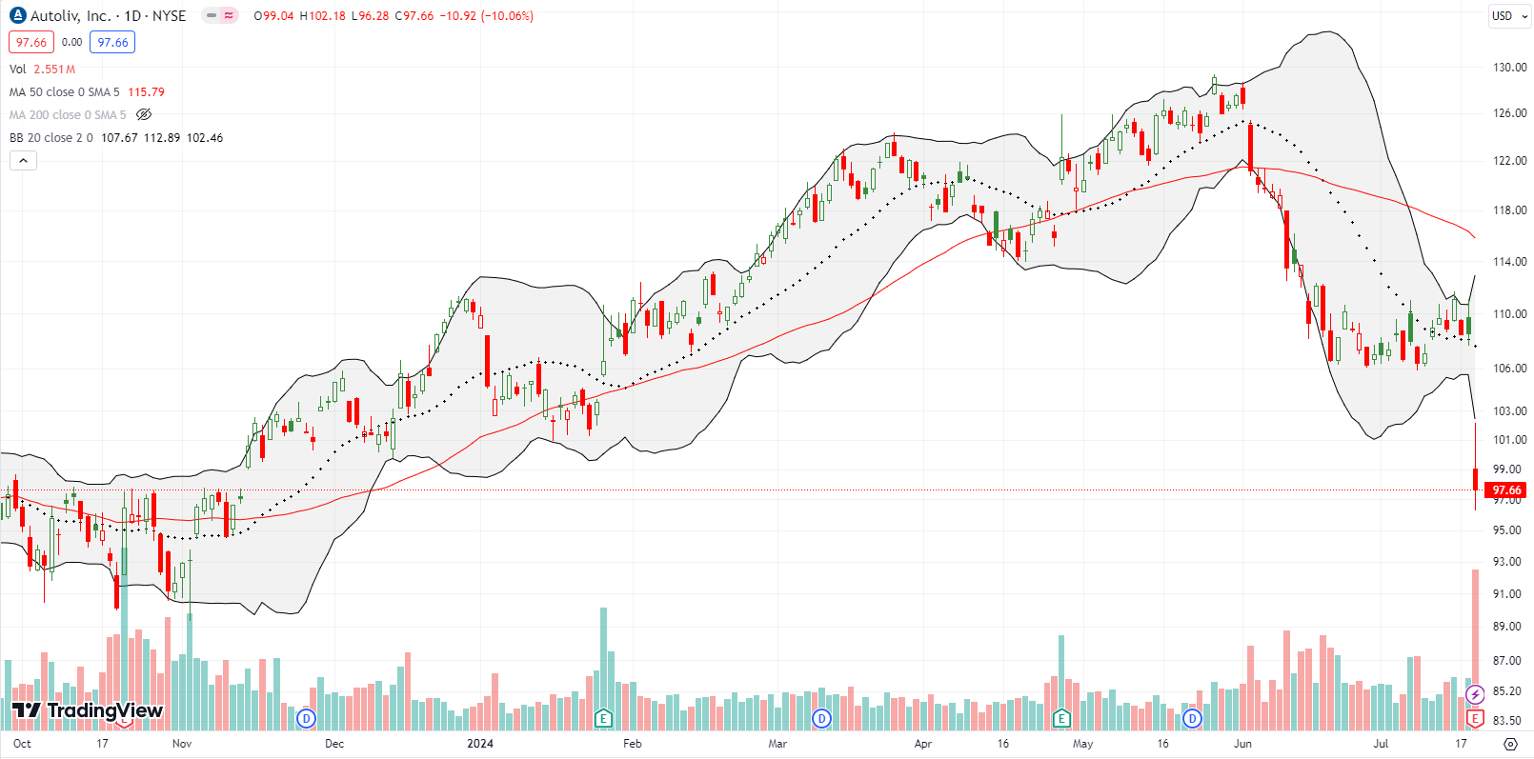Screen dimensions: 1534x759
Task: Click the Jul date axis label
Action: [1381, 744]
